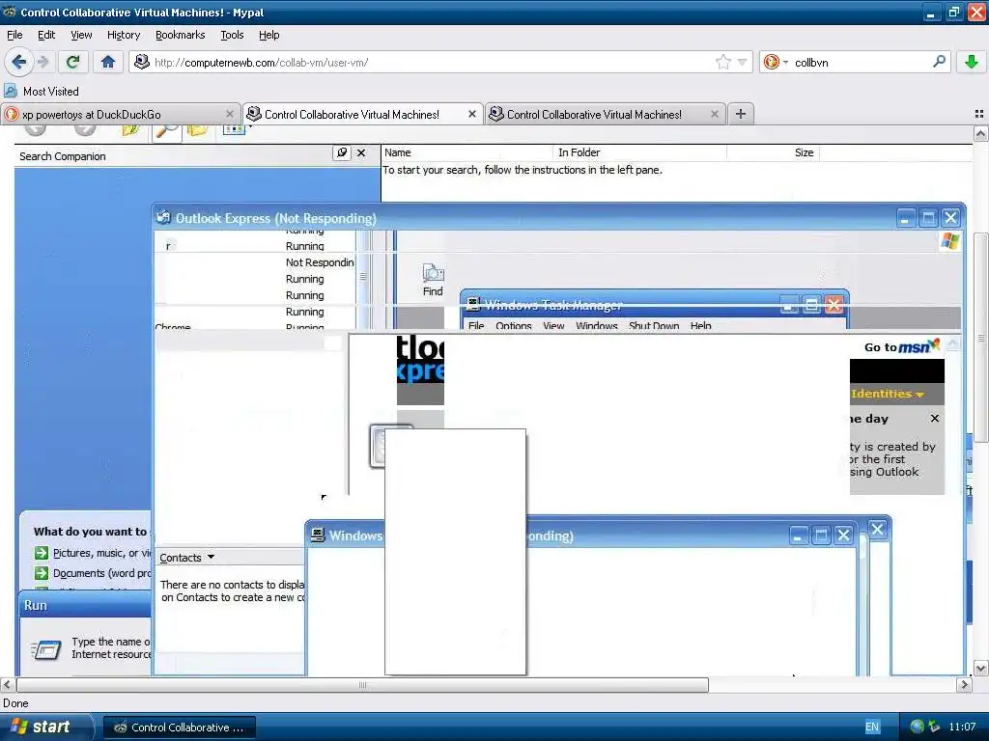The height and width of the screenshot is (741, 989).
Task: List all tabs with grid icon
Action: click(979, 114)
